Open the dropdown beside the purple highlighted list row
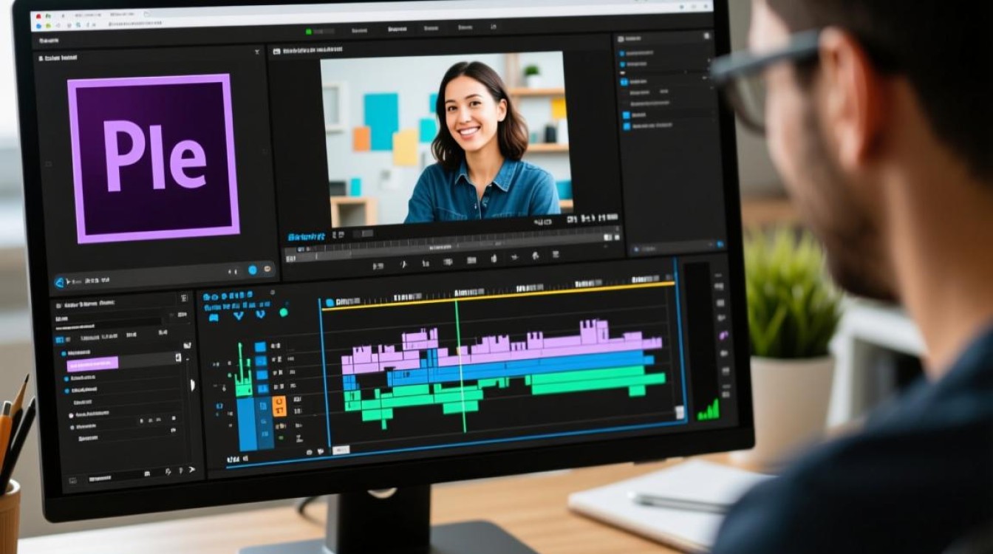This screenshot has height=554, width=993. click(x=178, y=358)
